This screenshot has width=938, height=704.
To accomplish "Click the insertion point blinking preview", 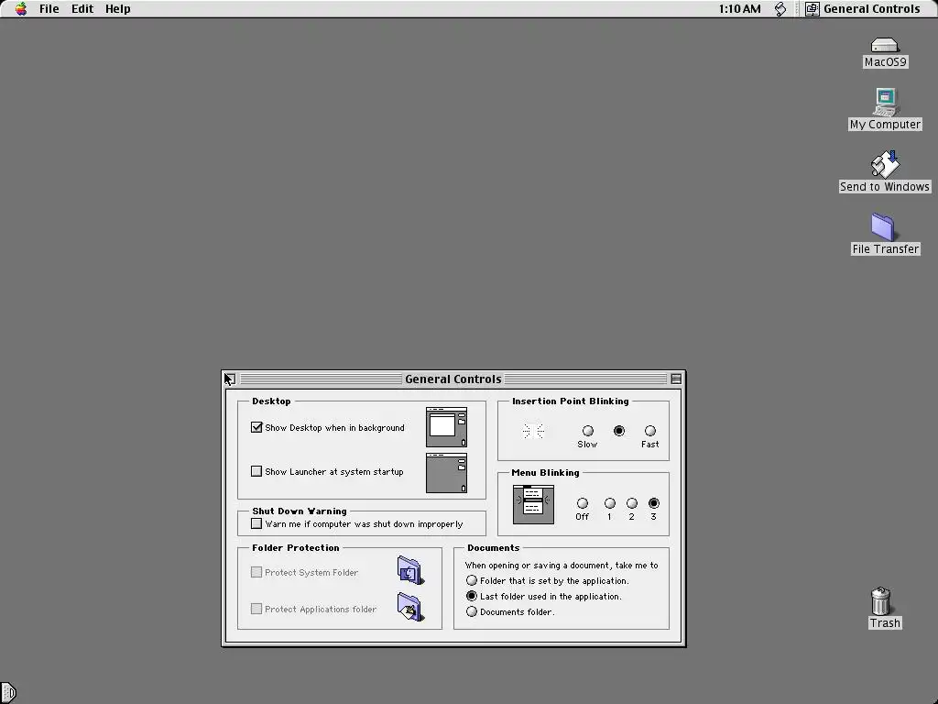I will coord(533,431).
